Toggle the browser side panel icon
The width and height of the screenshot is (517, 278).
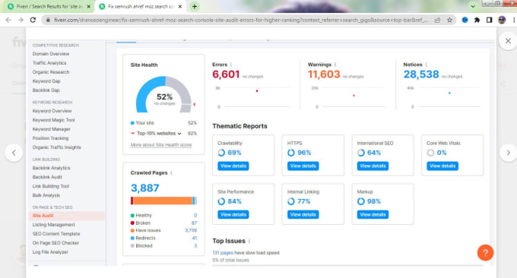coord(490,20)
